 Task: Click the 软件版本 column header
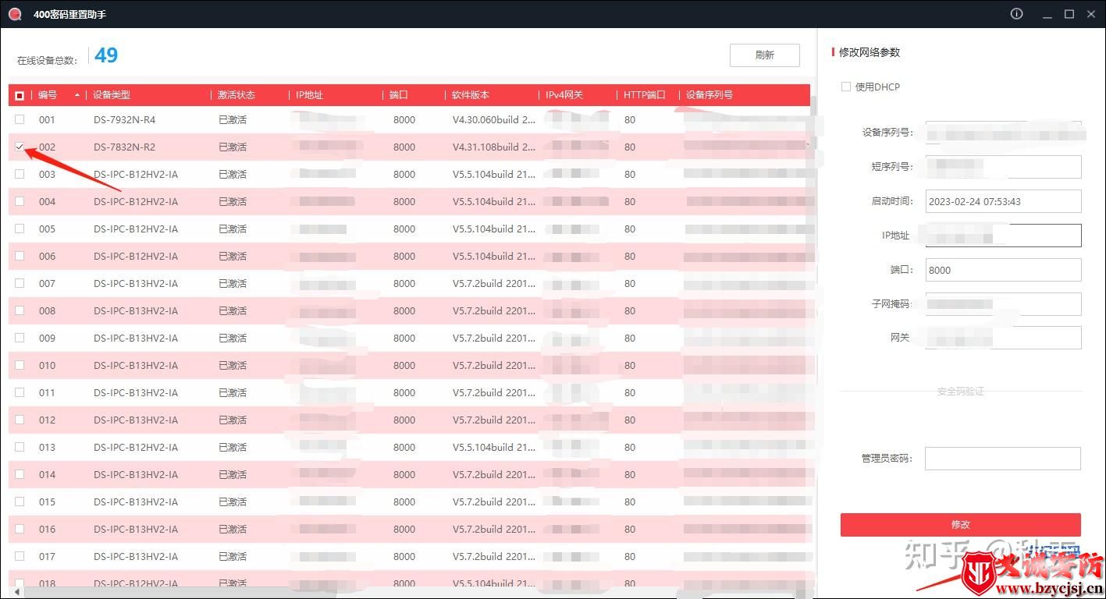click(x=471, y=95)
